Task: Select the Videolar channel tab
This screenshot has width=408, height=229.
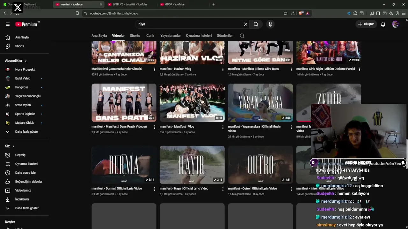Action: [118, 36]
